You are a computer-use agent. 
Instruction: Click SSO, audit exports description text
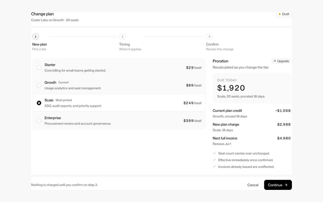pyautogui.click(x=73, y=106)
